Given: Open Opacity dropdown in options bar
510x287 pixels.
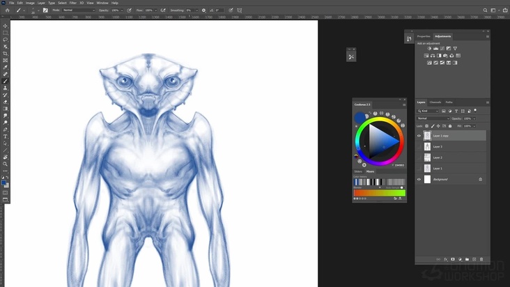Looking at the screenshot, I should click(122, 10).
